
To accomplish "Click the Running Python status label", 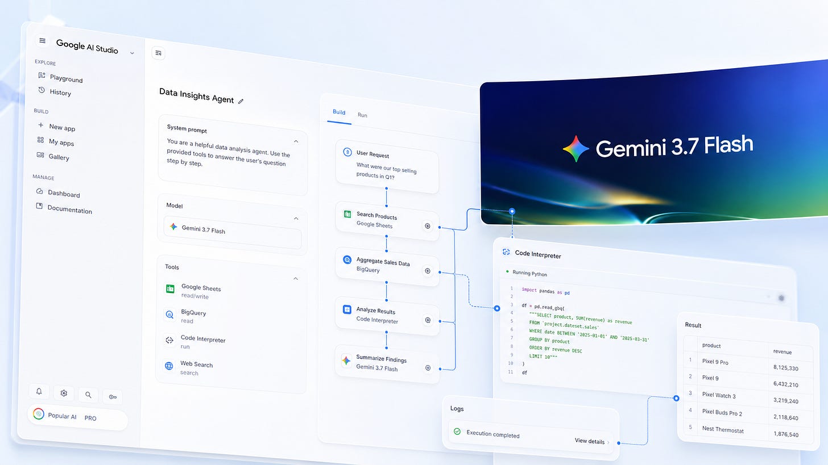I will pos(529,274).
